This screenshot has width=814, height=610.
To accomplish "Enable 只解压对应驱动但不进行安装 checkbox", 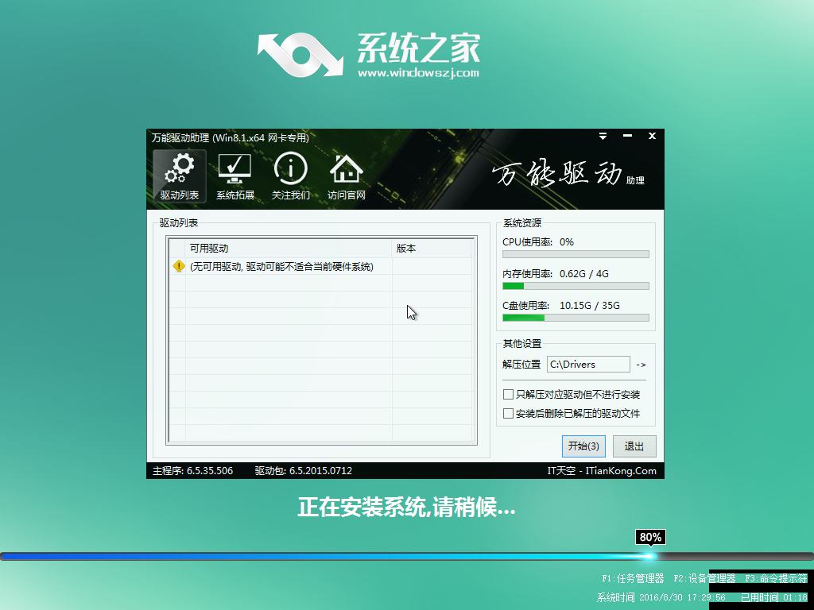I will (x=508, y=394).
